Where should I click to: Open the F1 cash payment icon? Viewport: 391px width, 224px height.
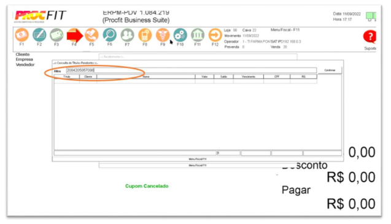21,35
